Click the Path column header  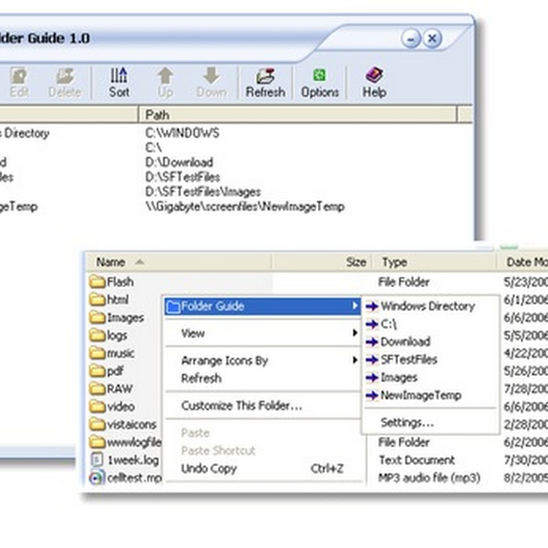(298, 115)
